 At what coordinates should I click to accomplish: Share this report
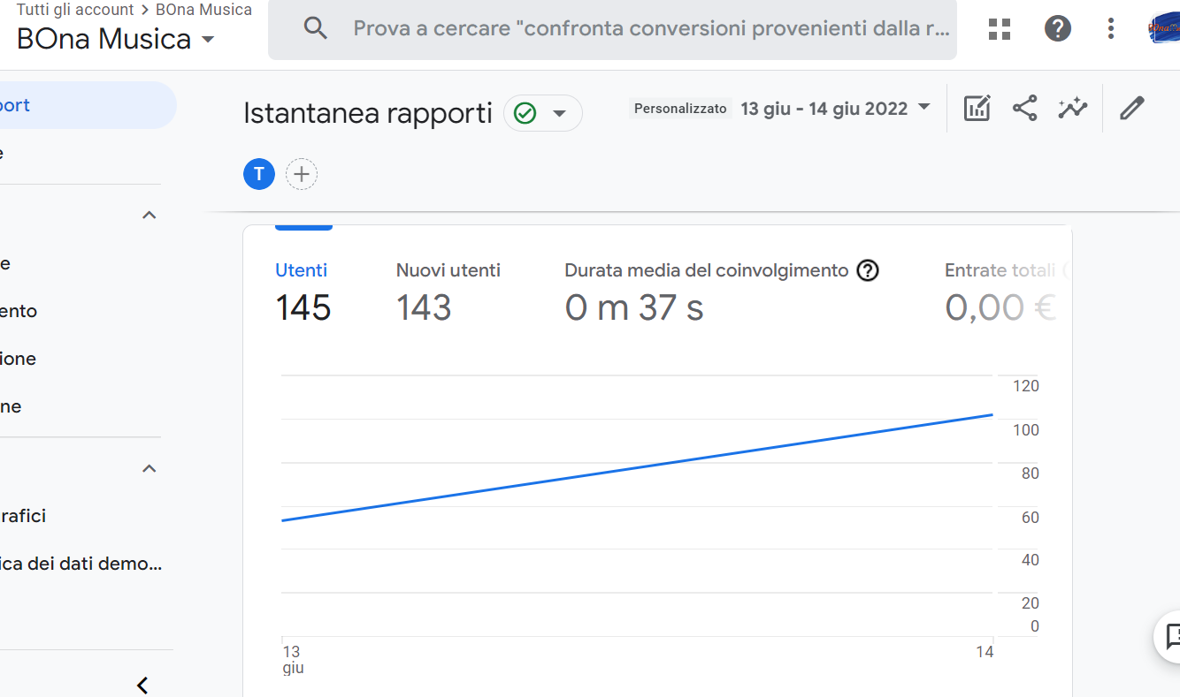(1024, 109)
